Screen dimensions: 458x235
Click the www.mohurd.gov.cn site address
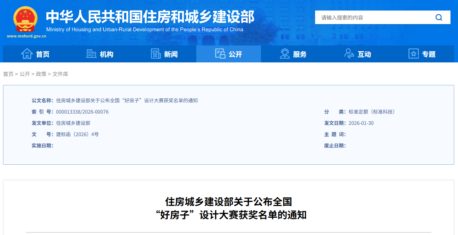point(26,36)
